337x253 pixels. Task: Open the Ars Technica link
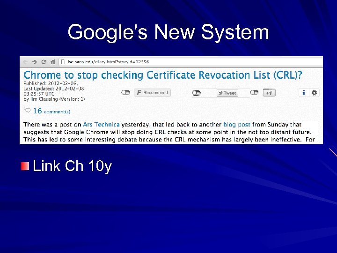point(101,125)
